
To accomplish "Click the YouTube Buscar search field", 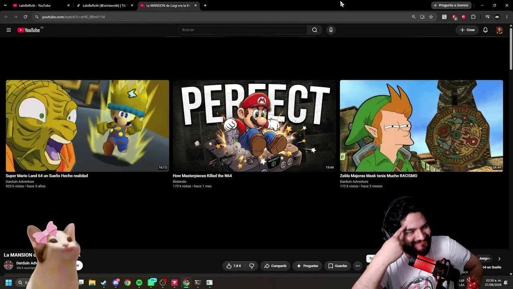I will [x=242, y=30].
